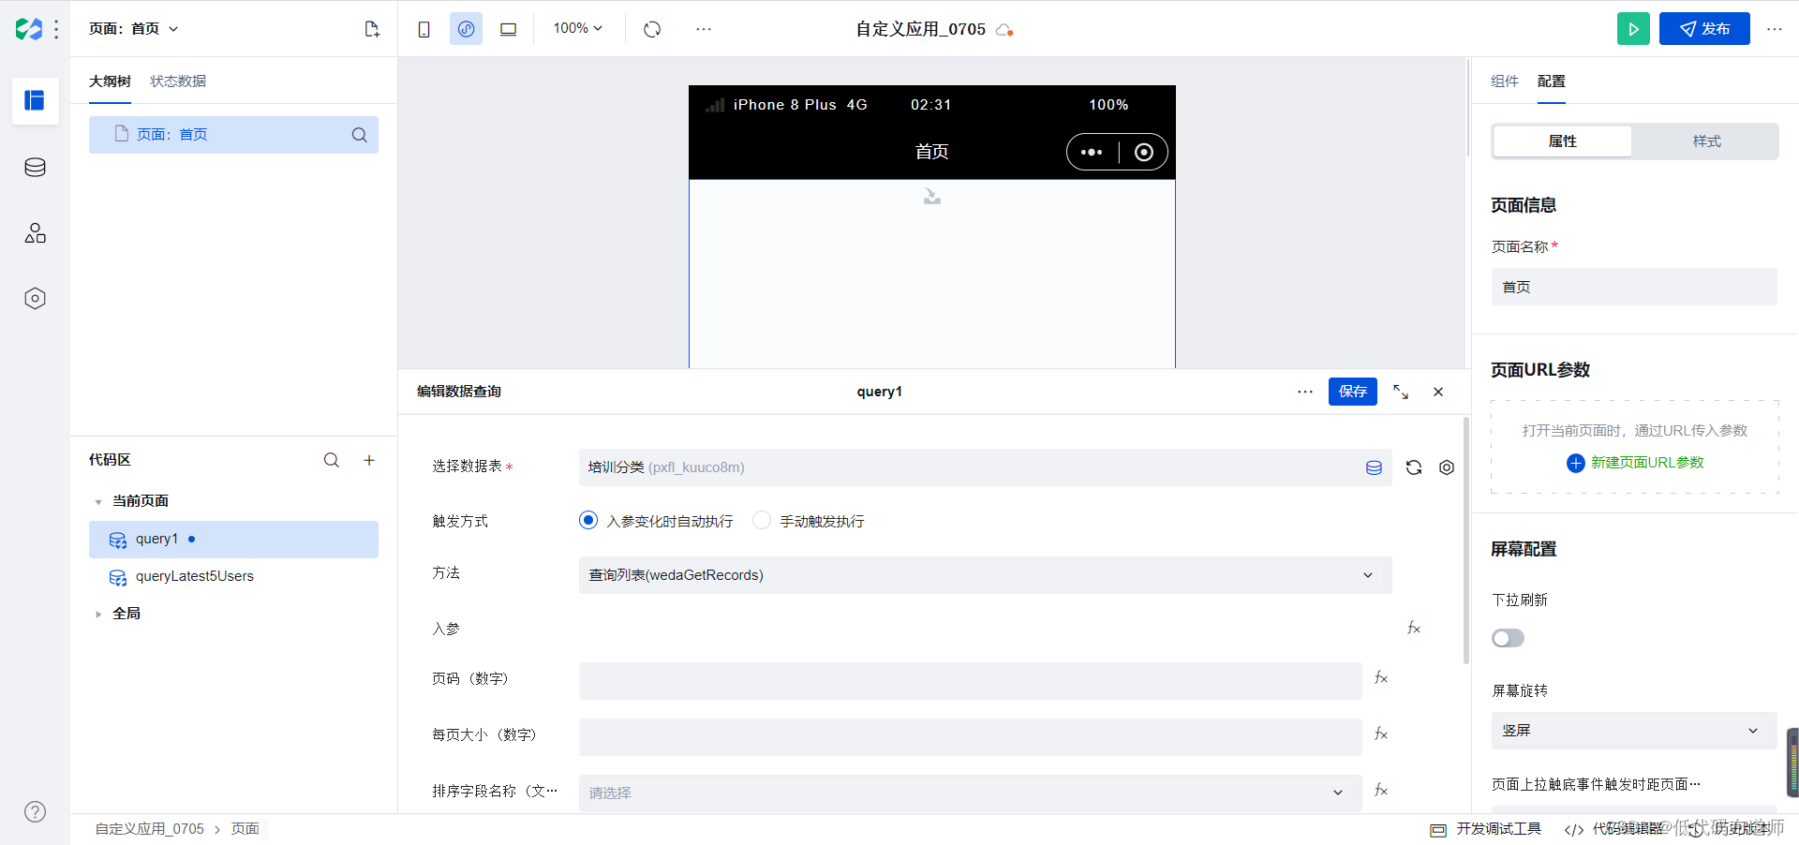This screenshot has width=1799, height=845.
Task: Collapse the 当前页面 tree group
Action: (x=98, y=502)
